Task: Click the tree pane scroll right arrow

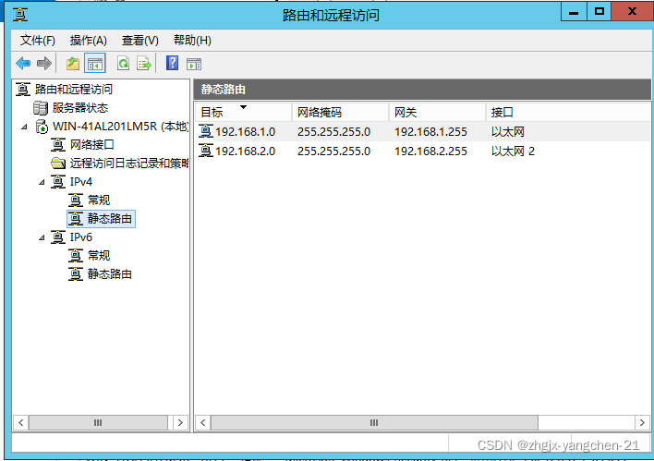Action: coord(180,422)
